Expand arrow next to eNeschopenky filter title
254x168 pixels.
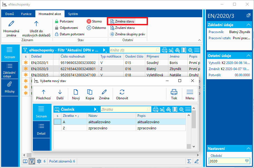105,50
